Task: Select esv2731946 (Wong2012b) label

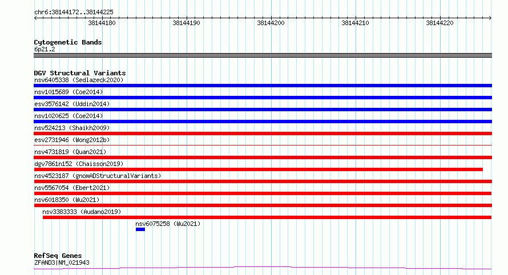Action: pyautogui.click(x=72, y=140)
